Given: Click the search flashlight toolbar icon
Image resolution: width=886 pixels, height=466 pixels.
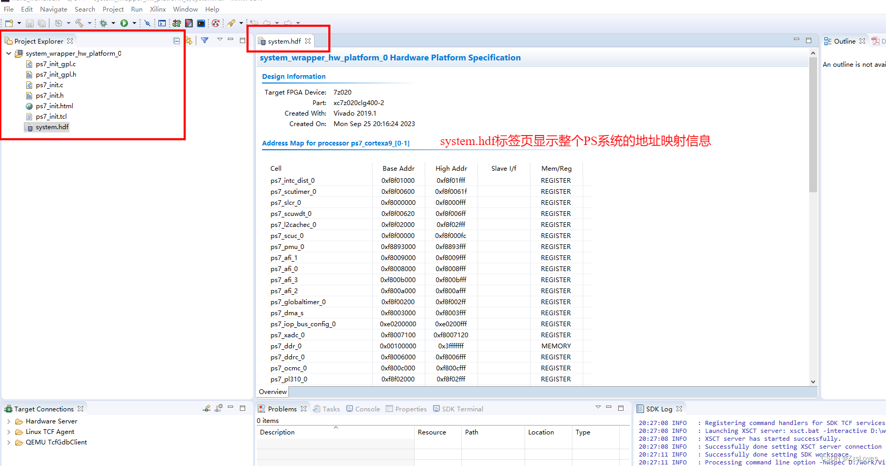Looking at the screenshot, I should [x=231, y=23].
